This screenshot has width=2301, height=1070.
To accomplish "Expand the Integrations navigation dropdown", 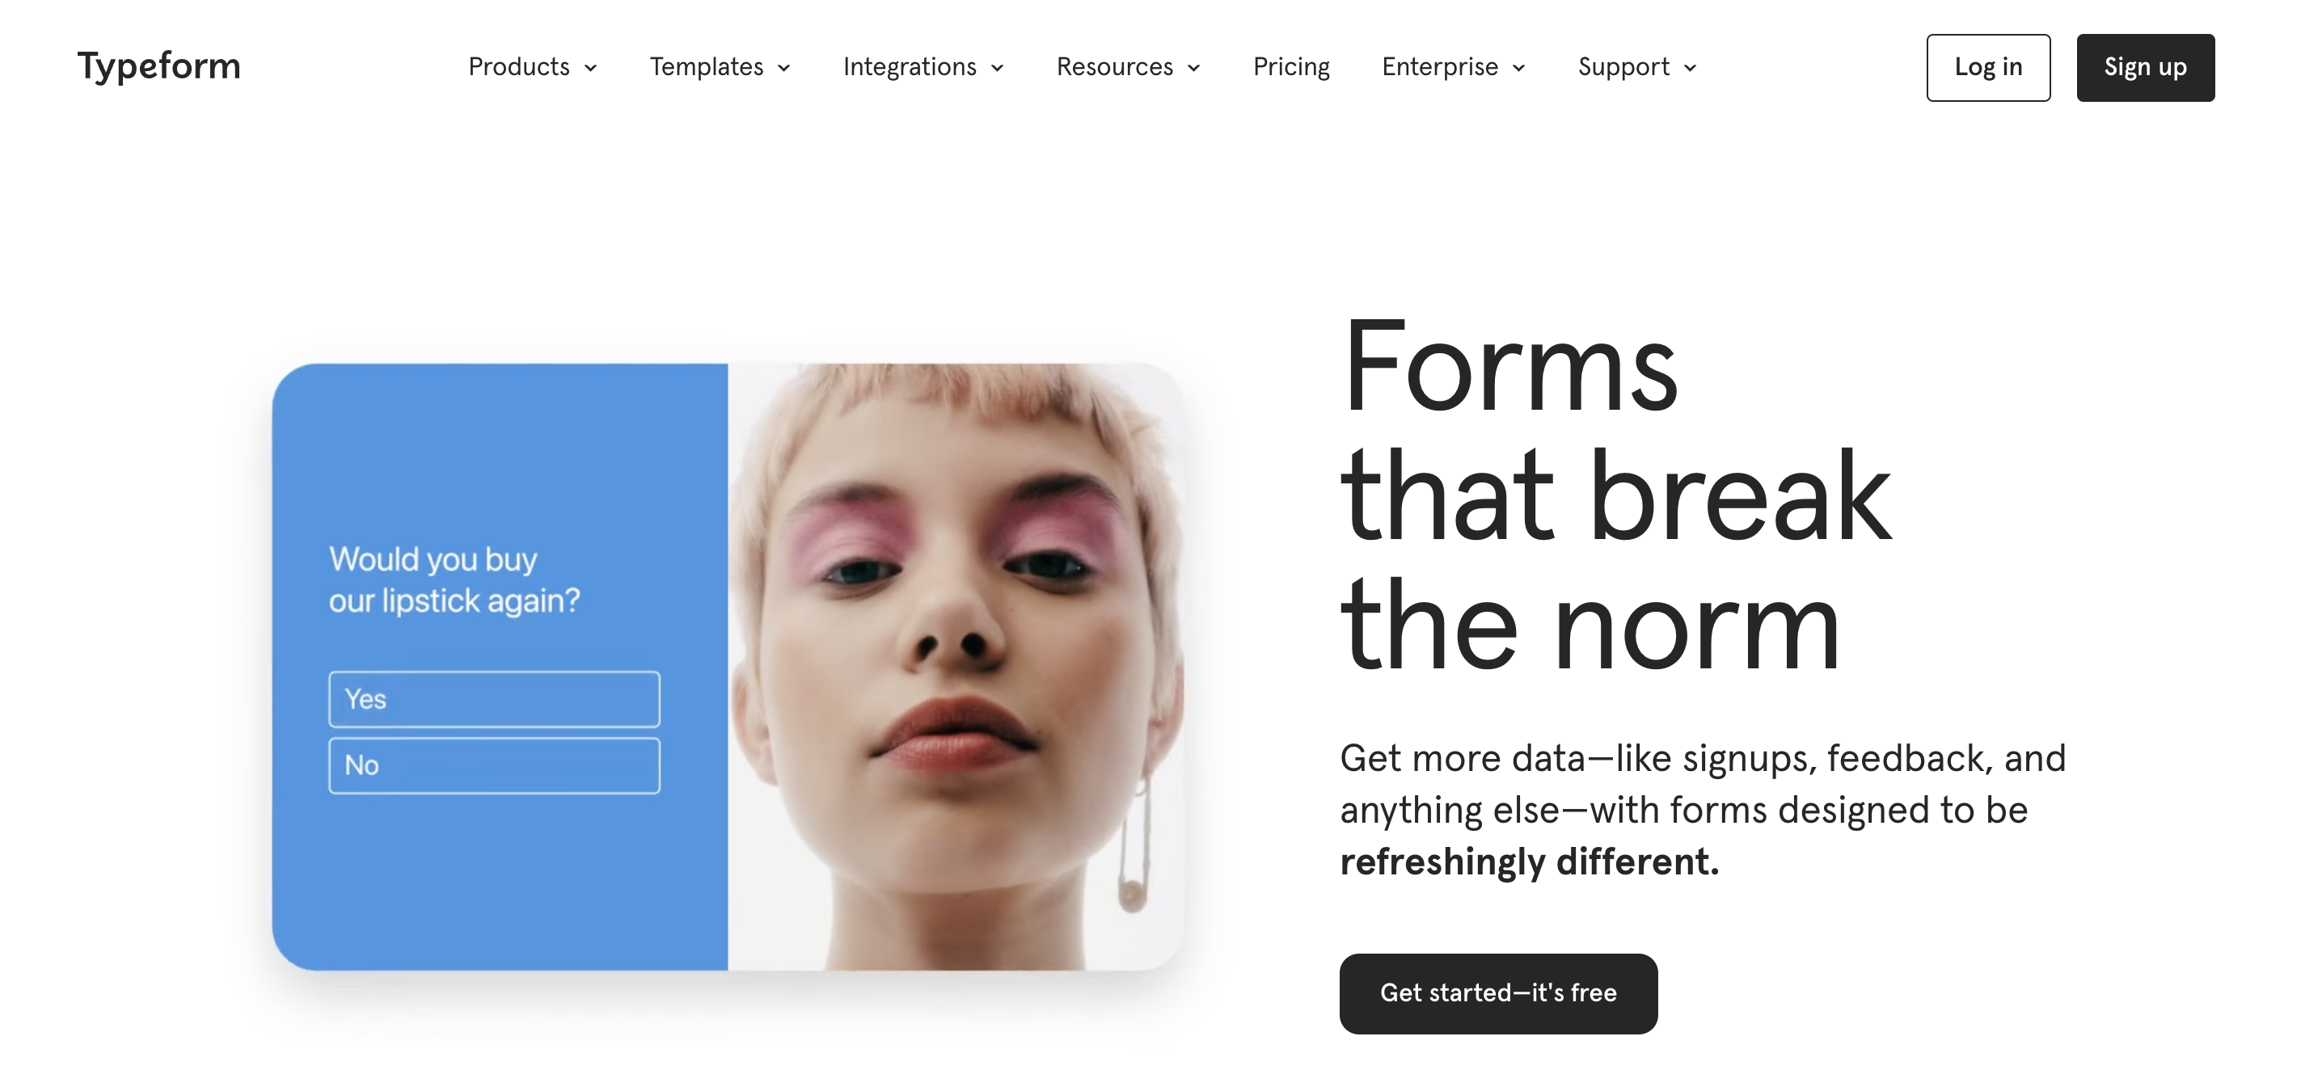I will [x=924, y=66].
